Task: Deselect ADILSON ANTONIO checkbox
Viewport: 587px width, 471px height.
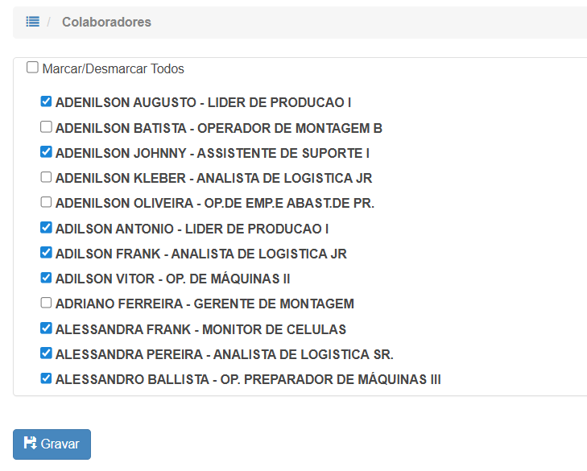Action: [46, 228]
